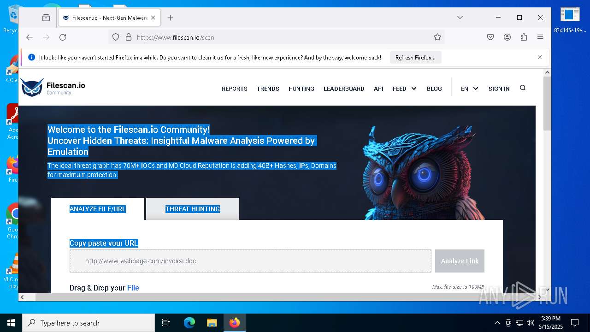Open the volume speaker tray icon
The height and width of the screenshot is (332, 590).
531,323
